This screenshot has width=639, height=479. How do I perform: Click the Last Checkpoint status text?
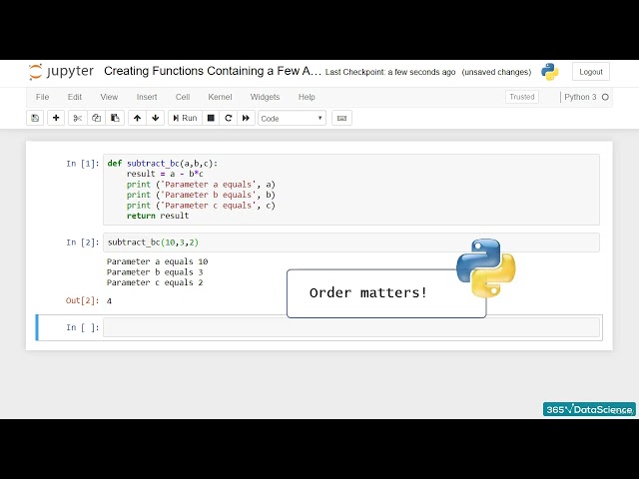(390, 72)
